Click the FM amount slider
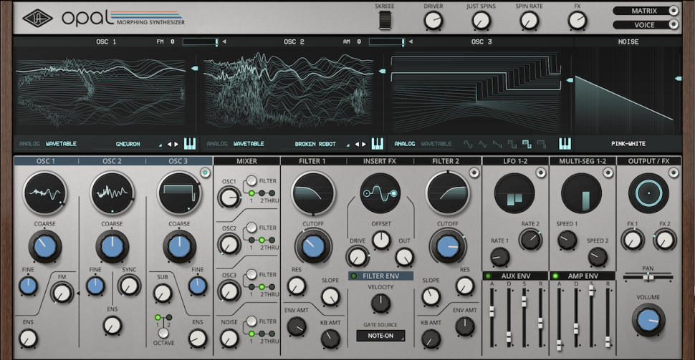 [x=200, y=42]
